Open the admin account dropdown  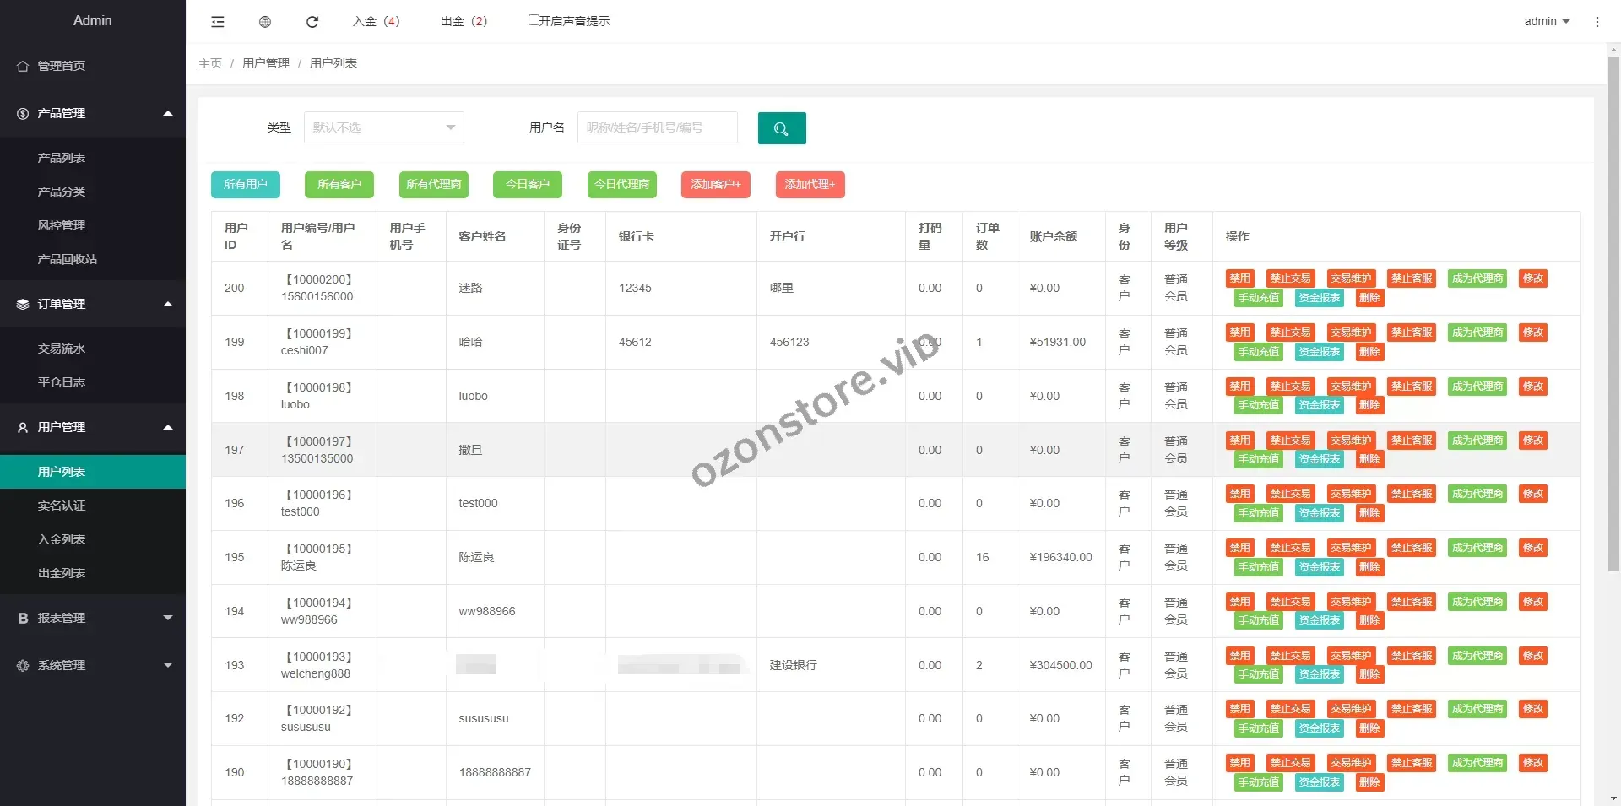coord(1547,21)
